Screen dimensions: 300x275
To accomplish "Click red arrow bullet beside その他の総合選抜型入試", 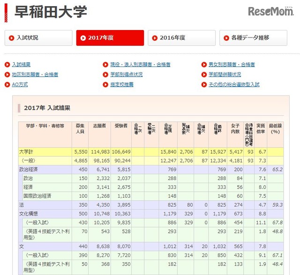I will pos(204,84).
